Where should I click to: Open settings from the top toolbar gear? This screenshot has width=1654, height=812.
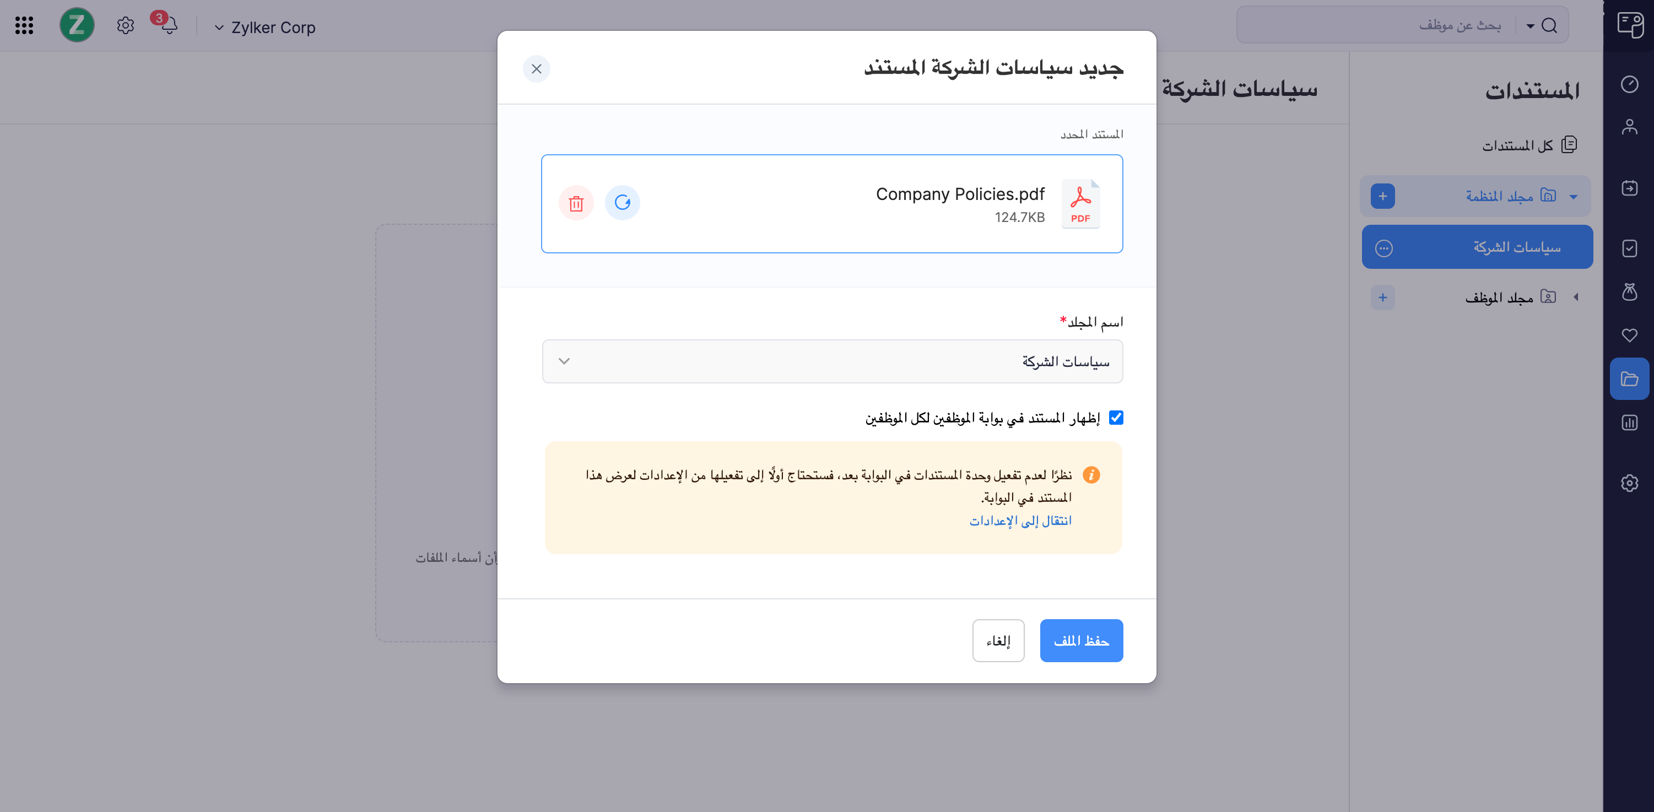pos(125,25)
